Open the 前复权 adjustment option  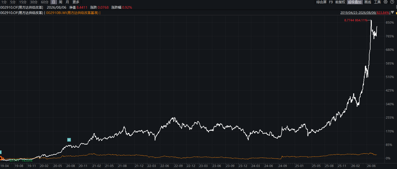340,2
